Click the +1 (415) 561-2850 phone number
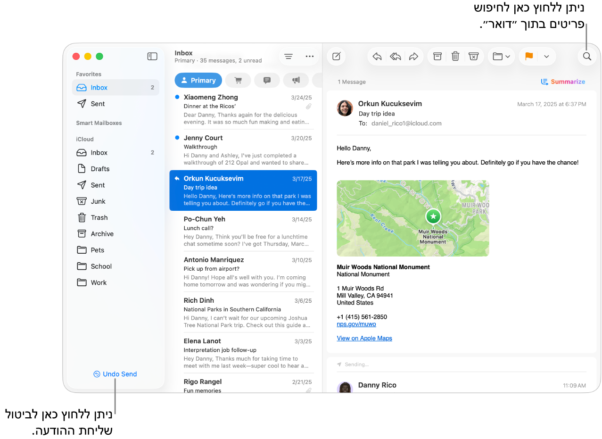The height and width of the screenshot is (439, 602). 362,317
